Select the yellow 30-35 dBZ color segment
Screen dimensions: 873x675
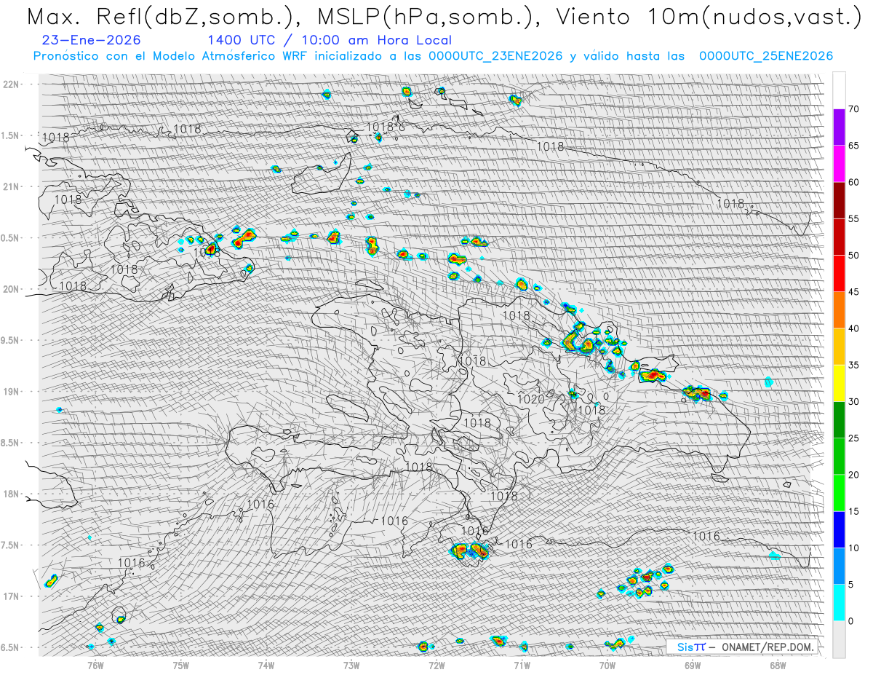[839, 383]
